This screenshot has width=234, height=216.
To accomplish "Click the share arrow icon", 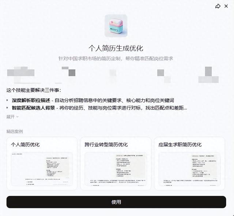I will pyautogui.click(x=218, y=6).
